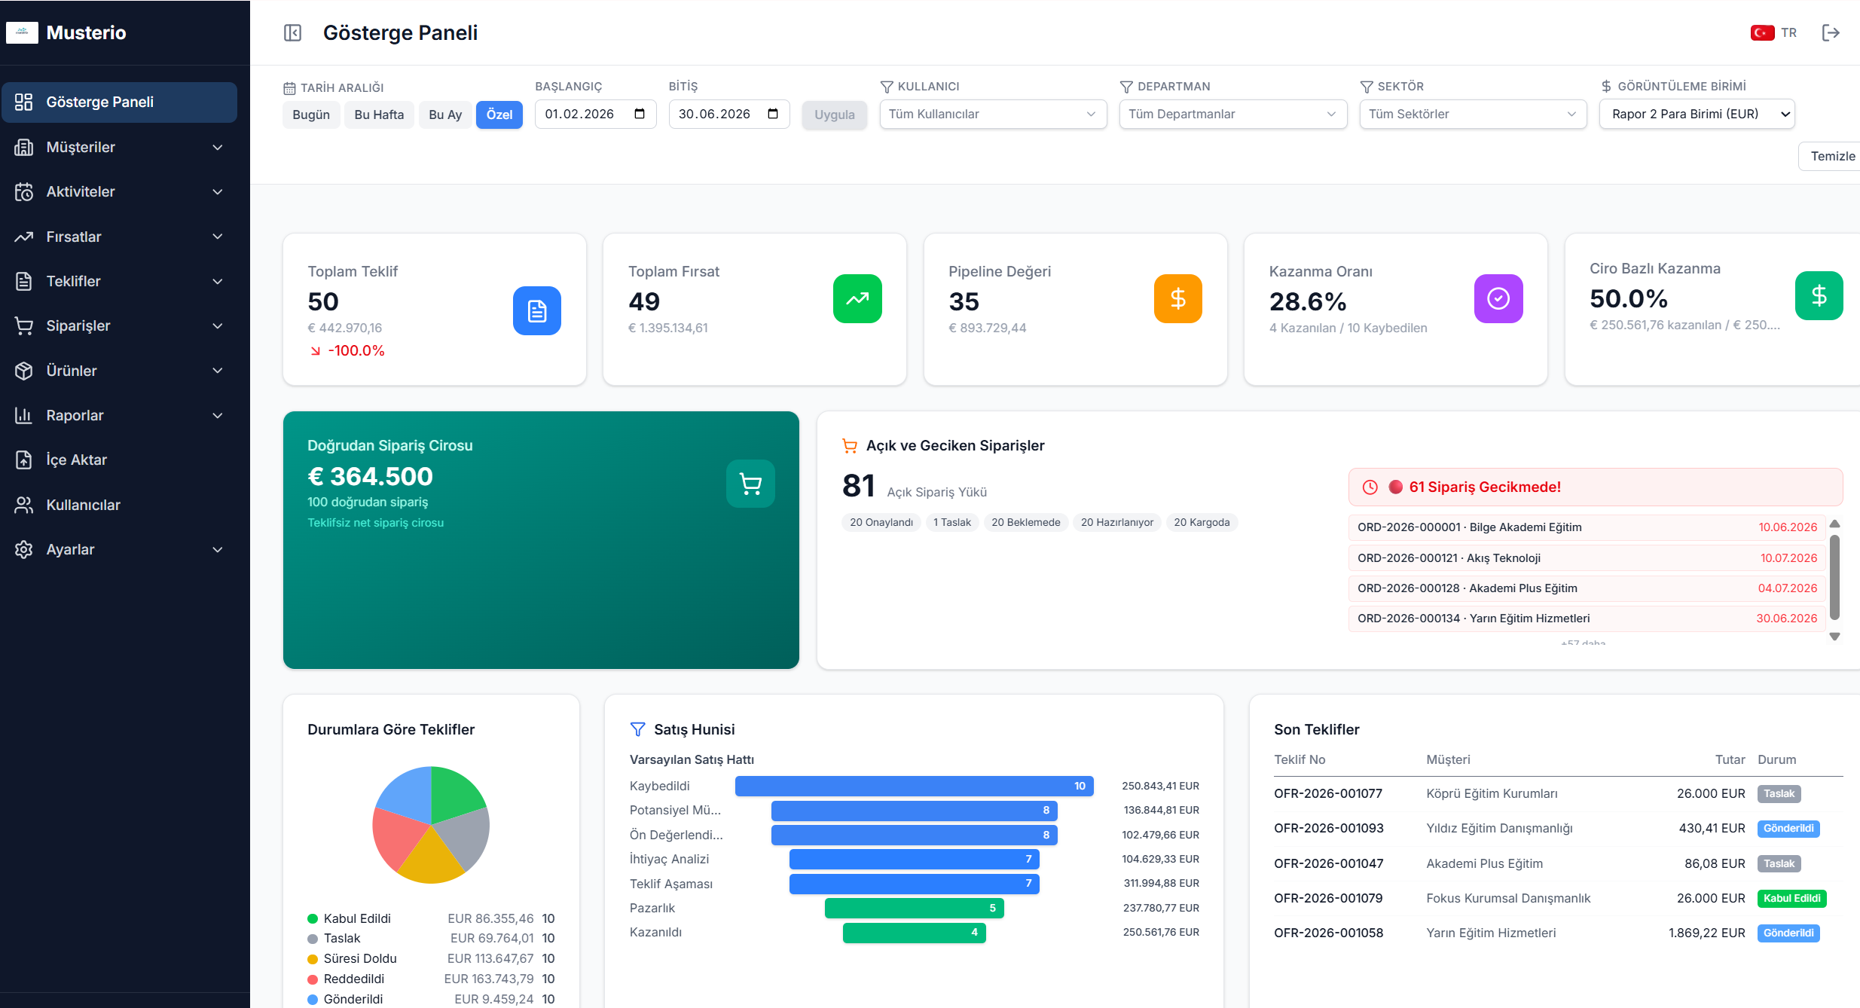Expand the Müşteriler menu chevron

click(218, 147)
